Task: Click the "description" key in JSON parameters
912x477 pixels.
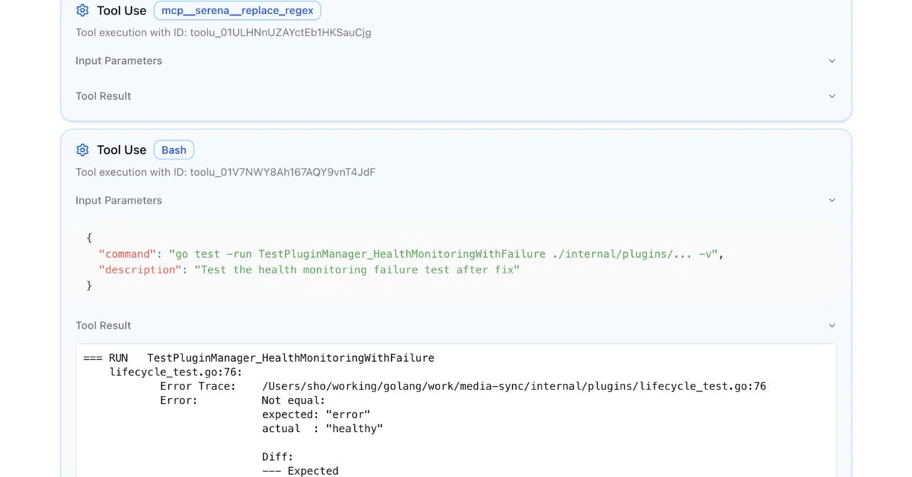Action: 140,270
